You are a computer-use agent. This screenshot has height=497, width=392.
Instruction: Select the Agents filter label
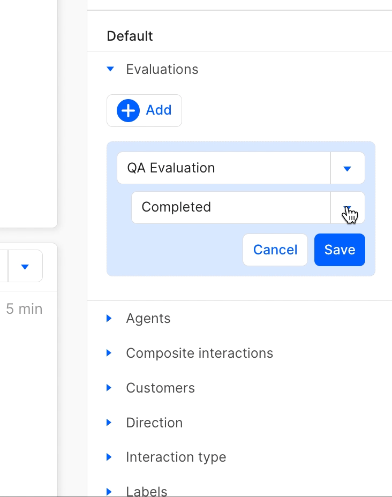[148, 318]
